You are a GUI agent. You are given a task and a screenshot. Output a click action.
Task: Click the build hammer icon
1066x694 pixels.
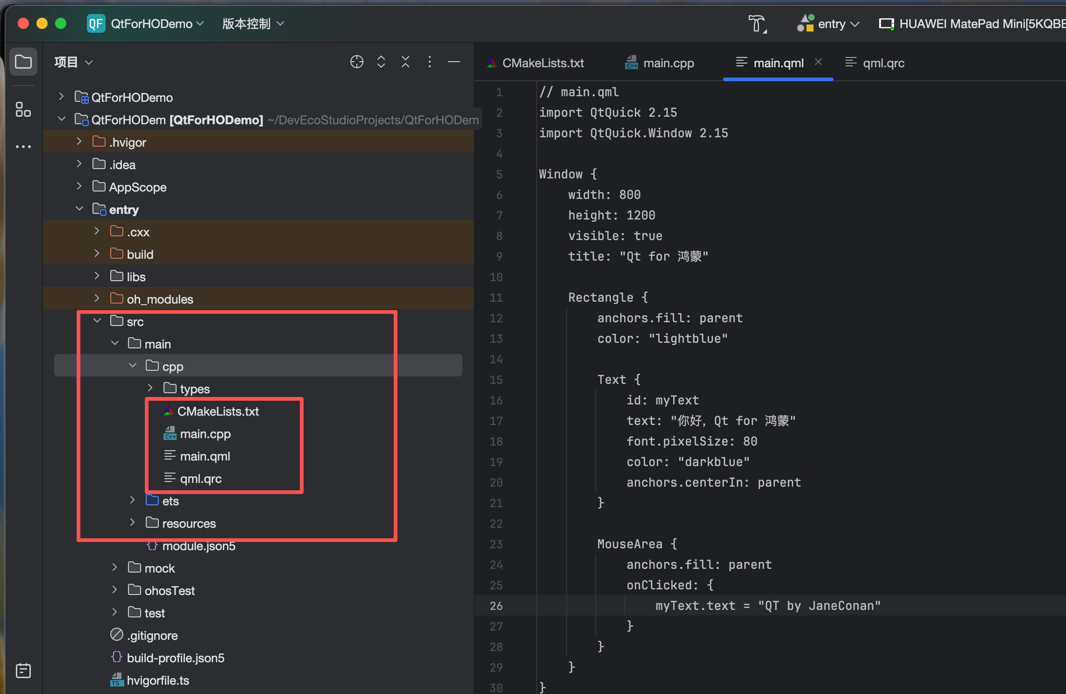tap(757, 24)
